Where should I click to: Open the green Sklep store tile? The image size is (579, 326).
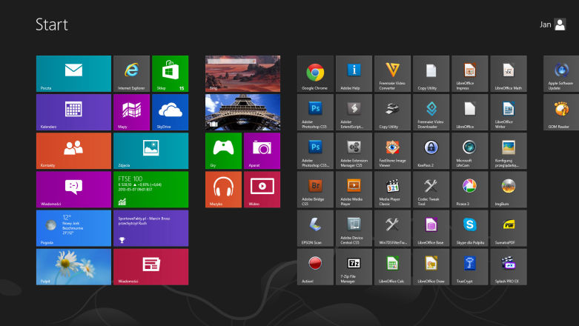(x=171, y=73)
